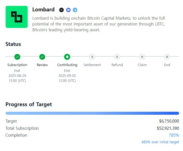This screenshot has height=151, width=183.
Task: Click the 785% completion value
Action: [174, 135]
